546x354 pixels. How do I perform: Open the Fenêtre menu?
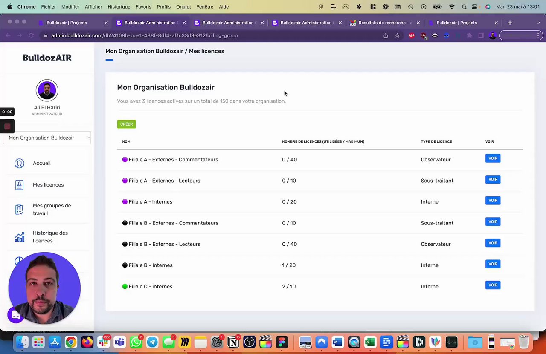point(205,7)
